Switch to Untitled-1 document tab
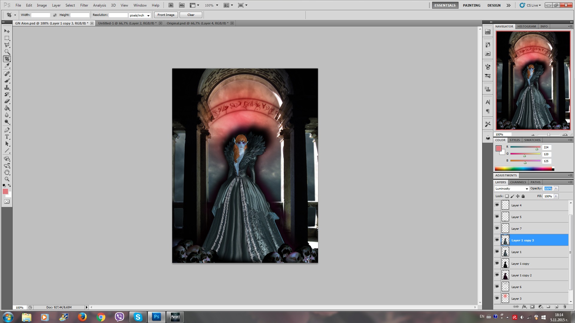 pos(127,23)
